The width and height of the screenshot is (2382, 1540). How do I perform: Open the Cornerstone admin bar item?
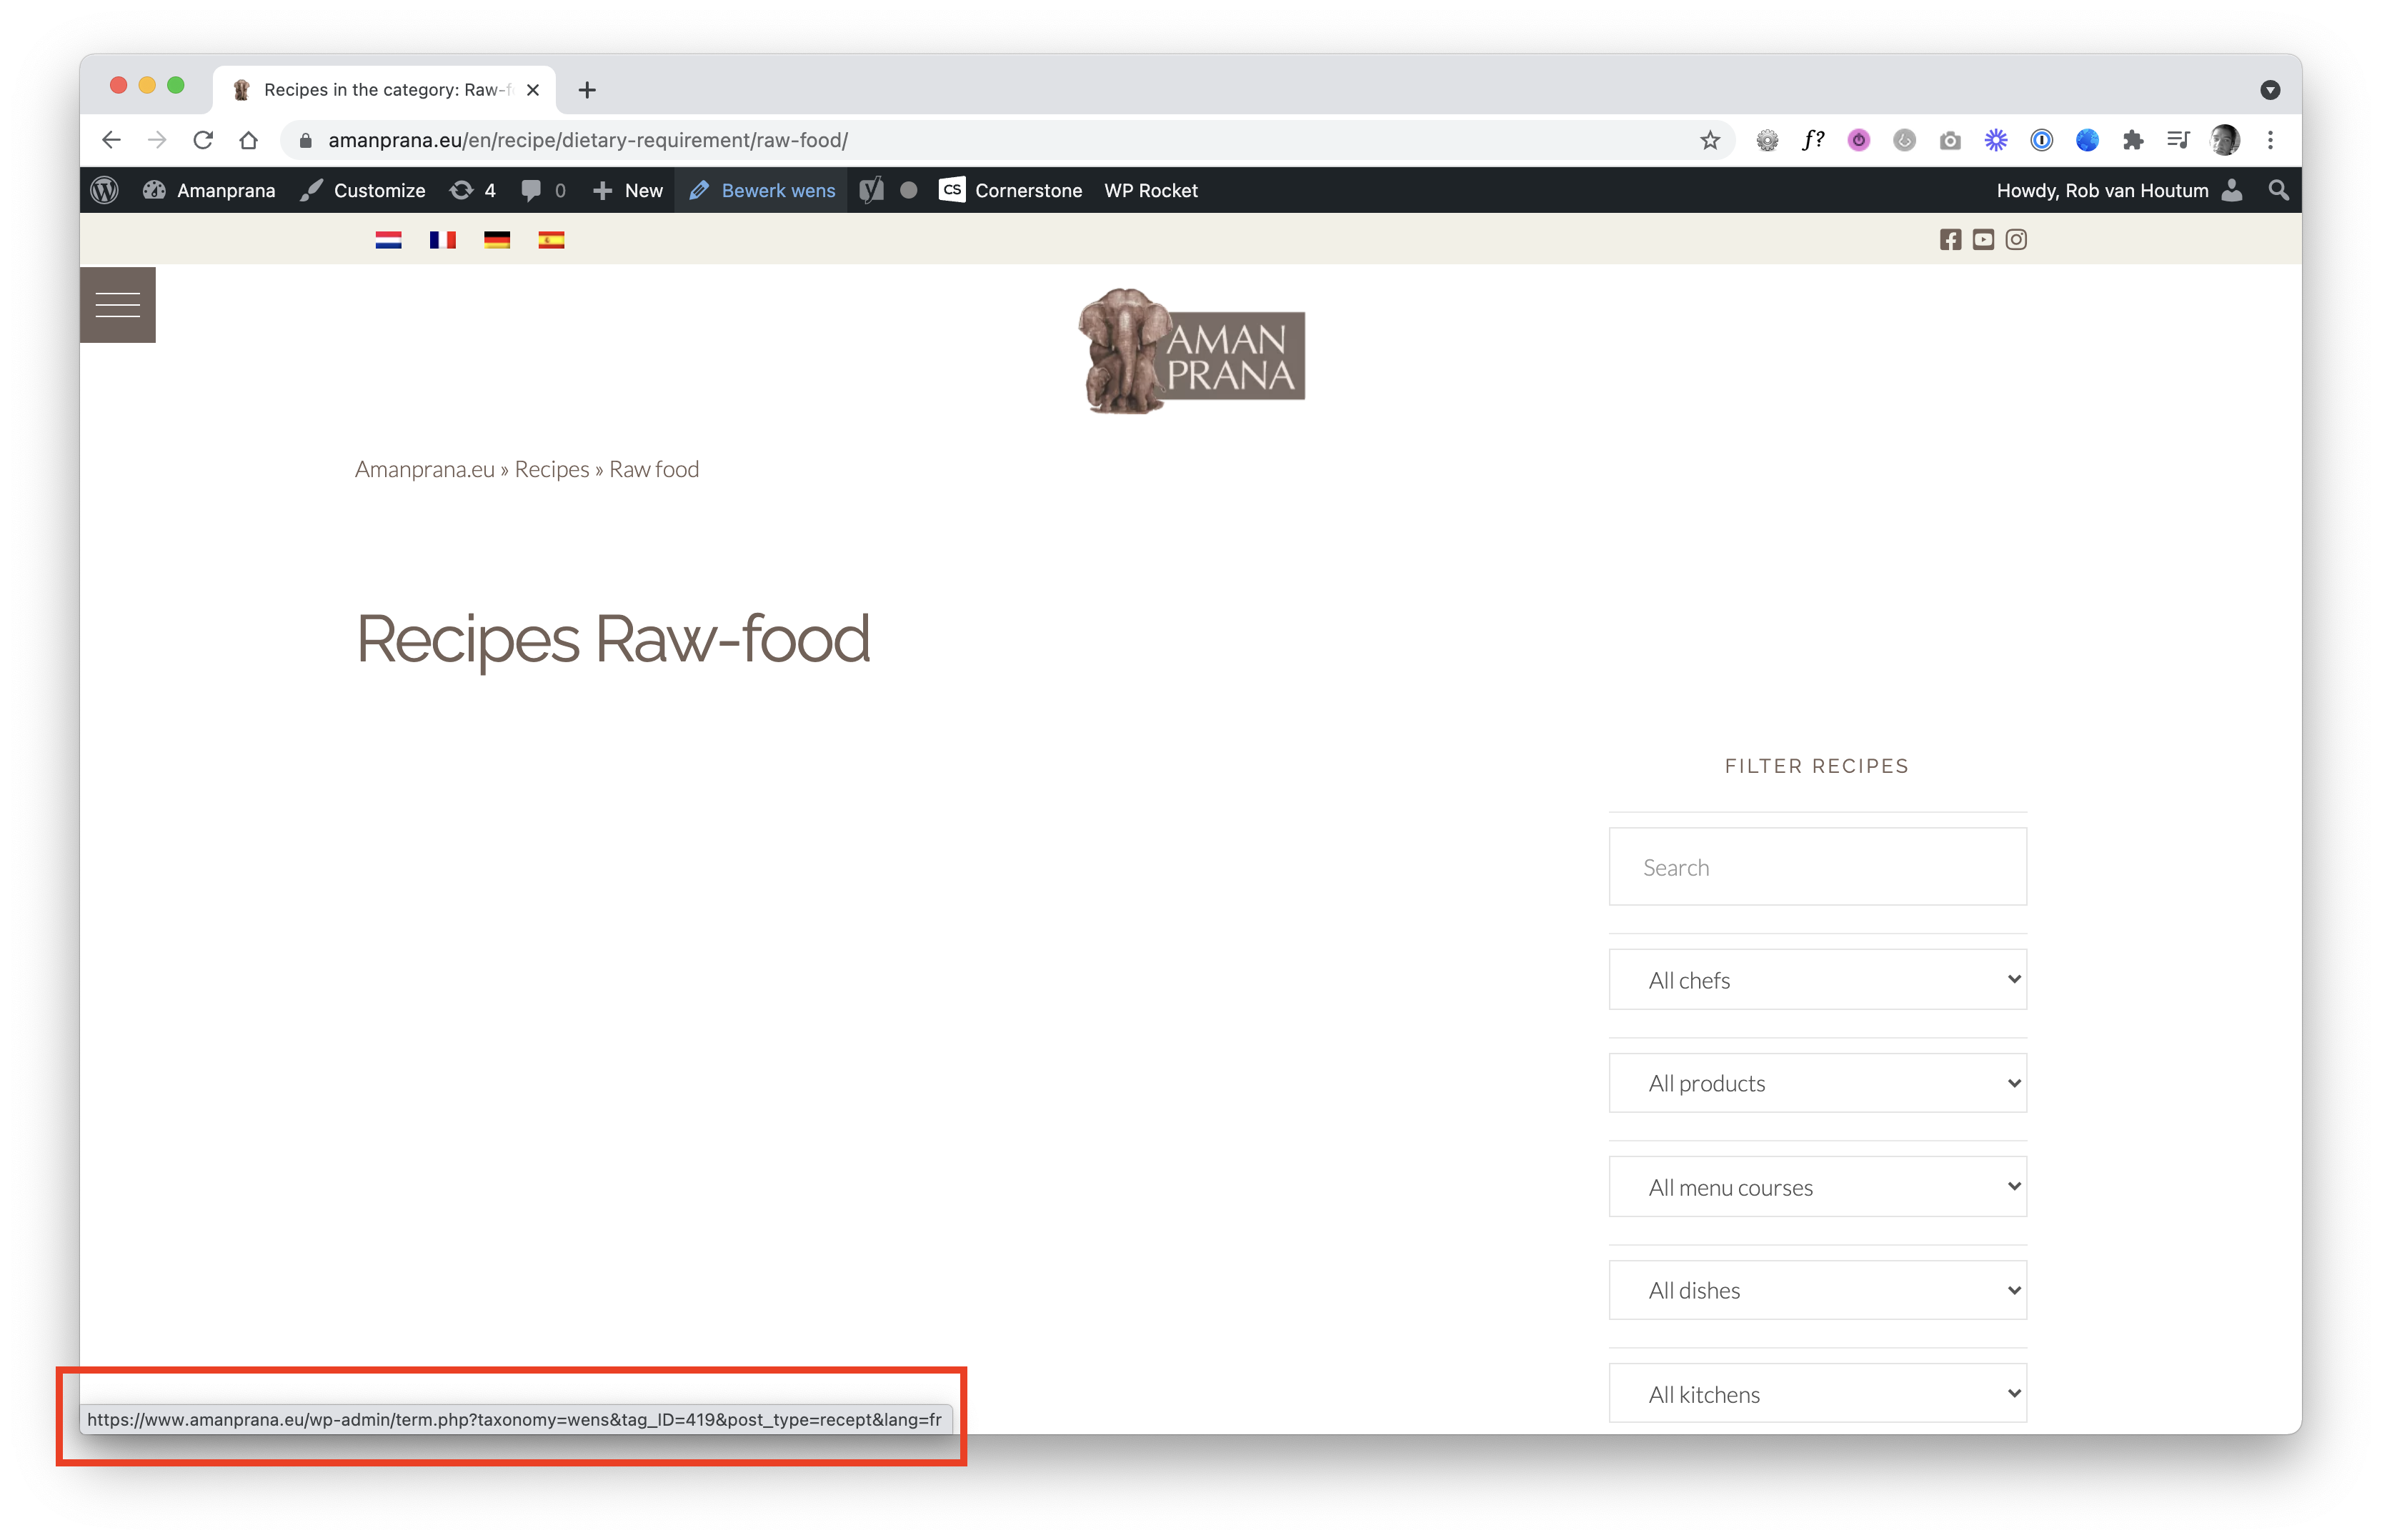click(x=1011, y=190)
